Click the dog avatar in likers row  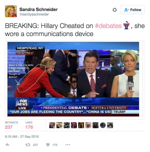click(81, 125)
